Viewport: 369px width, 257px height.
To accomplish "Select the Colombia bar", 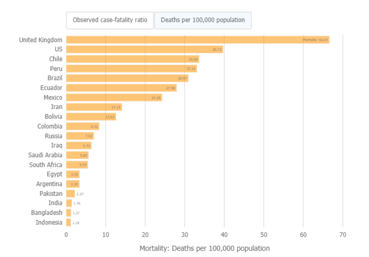I will tap(83, 126).
